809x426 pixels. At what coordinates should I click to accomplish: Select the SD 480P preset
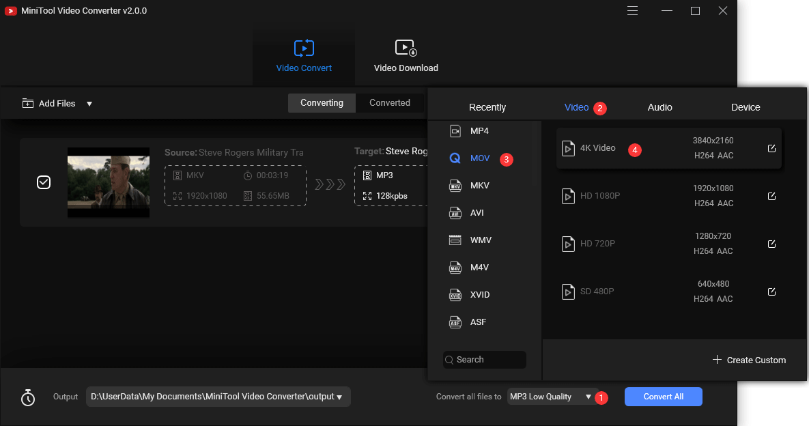click(668, 292)
